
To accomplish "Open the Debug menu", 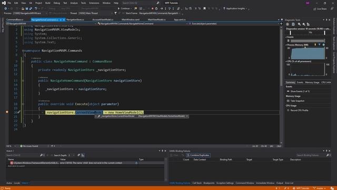I will [x=57, y=3].
